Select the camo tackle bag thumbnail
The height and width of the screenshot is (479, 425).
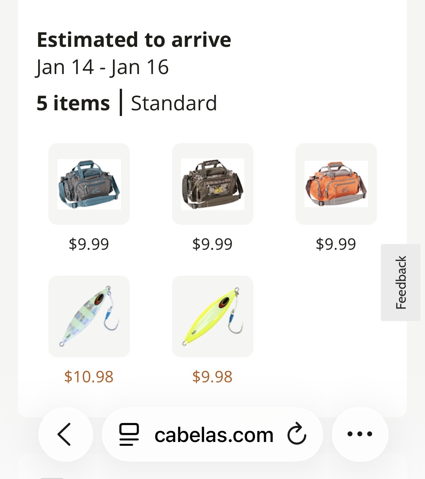tap(213, 184)
